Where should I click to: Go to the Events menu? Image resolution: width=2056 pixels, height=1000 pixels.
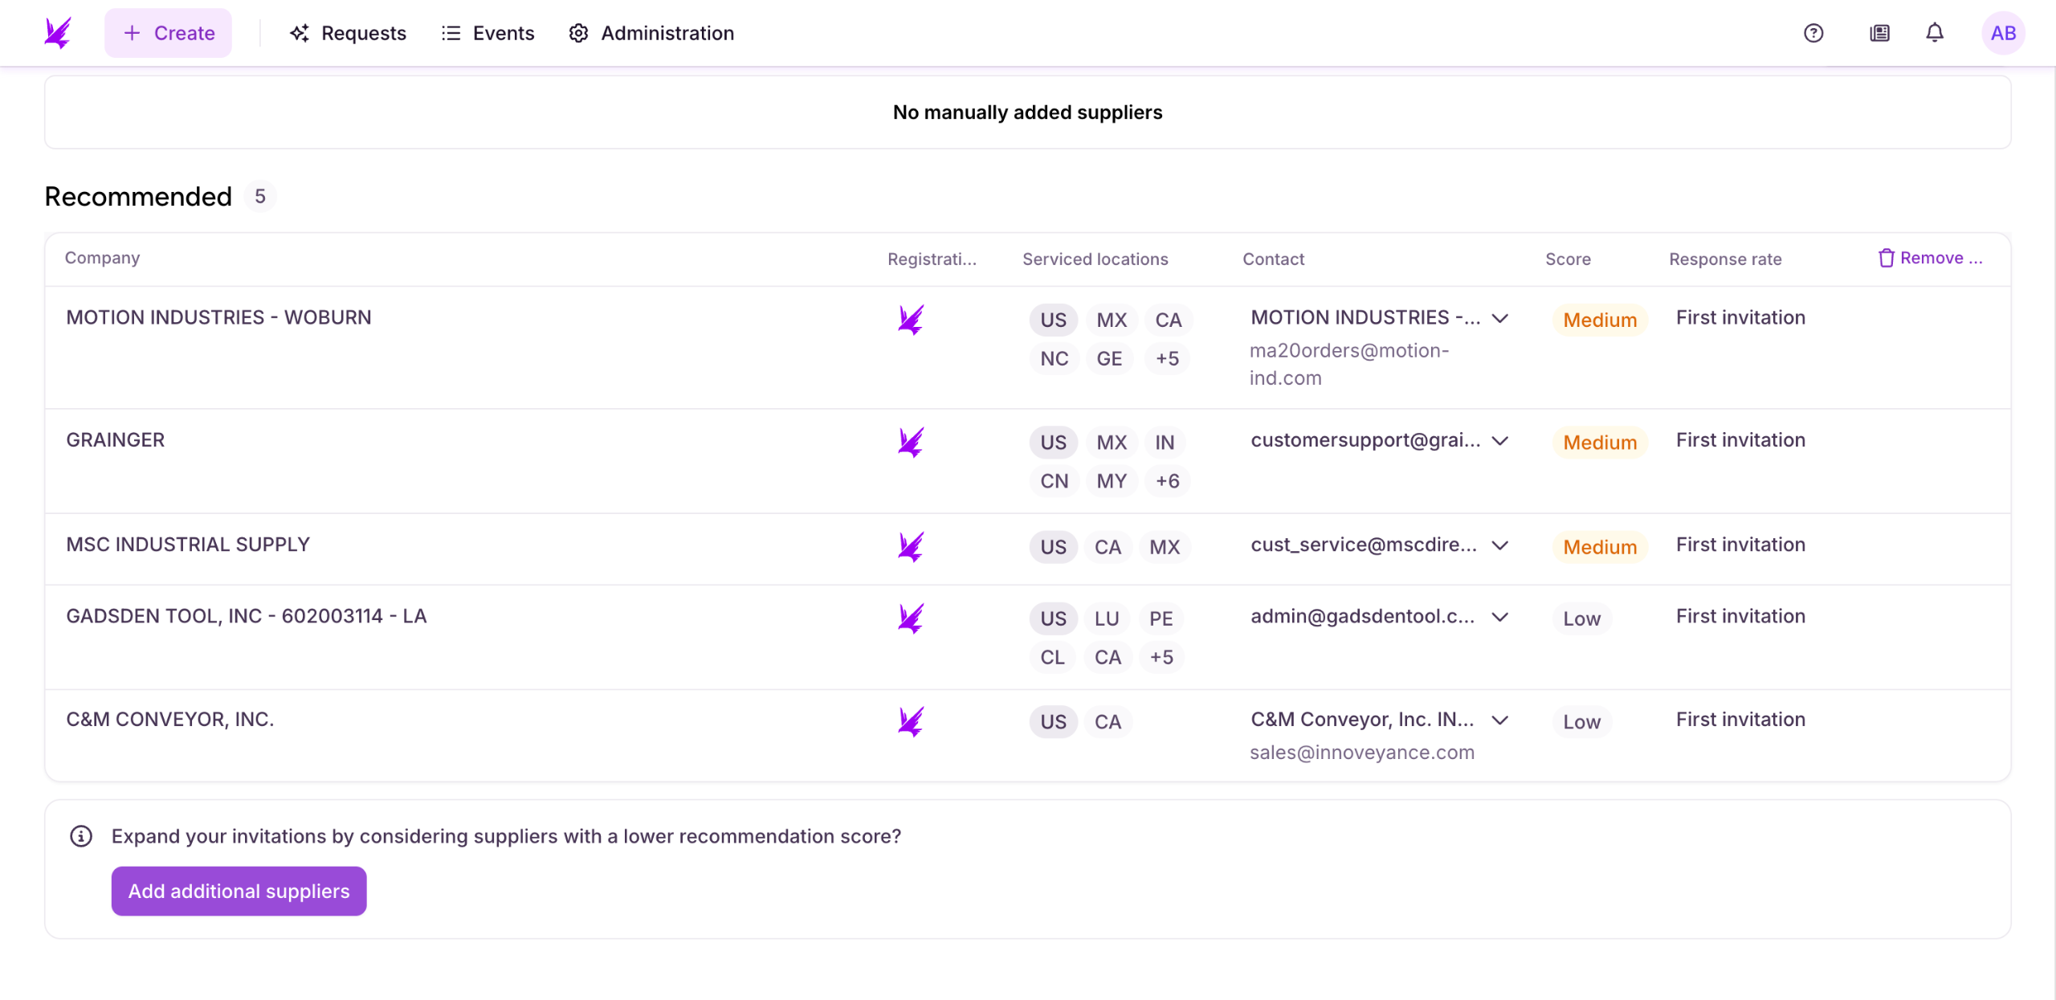tap(487, 33)
